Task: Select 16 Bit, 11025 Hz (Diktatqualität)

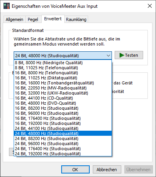Action: click(x=63, y=78)
